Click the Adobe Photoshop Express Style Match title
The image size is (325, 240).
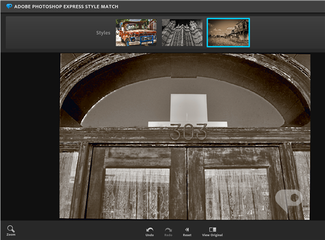click(66, 6)
